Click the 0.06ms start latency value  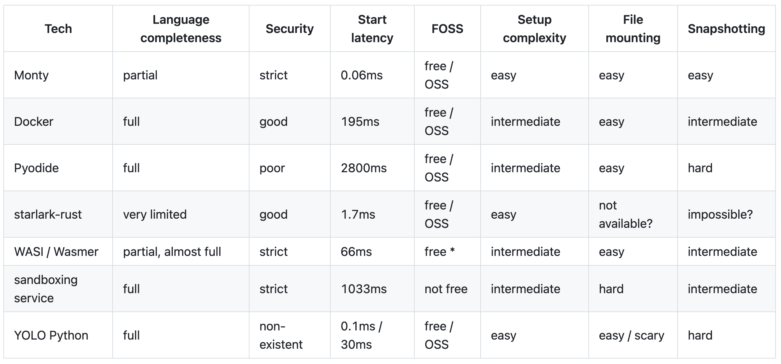click(361, 75)
